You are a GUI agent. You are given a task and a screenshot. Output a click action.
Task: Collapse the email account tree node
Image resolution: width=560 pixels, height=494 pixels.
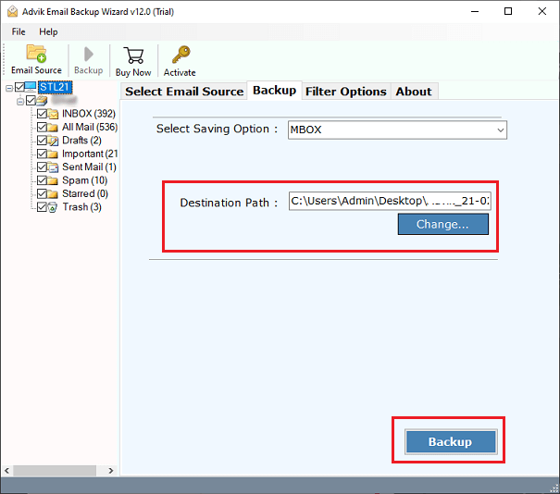tap(20, 102)
